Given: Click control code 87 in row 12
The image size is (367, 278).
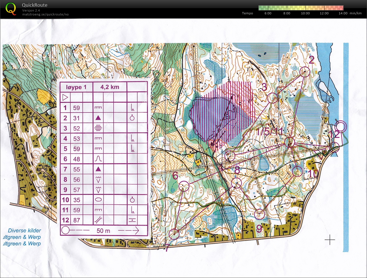Looking at the screenshot, I should click(76, 220).
